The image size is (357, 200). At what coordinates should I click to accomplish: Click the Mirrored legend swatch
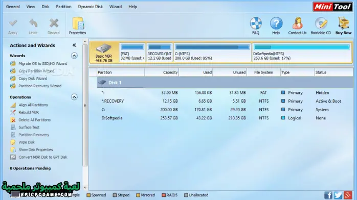138,195
